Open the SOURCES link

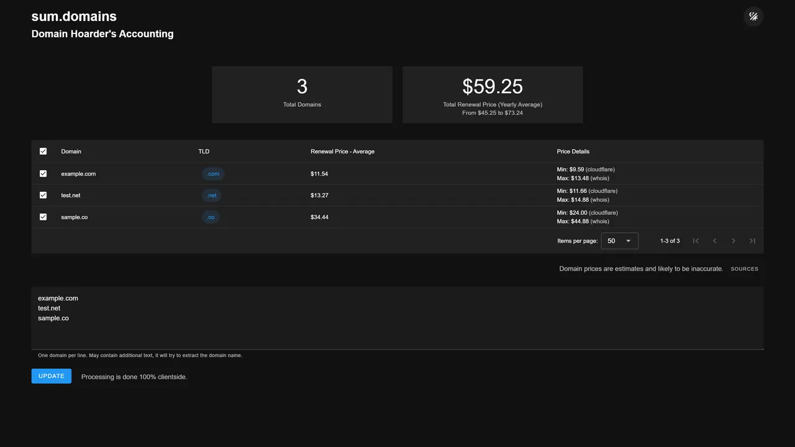click(744, 269)
